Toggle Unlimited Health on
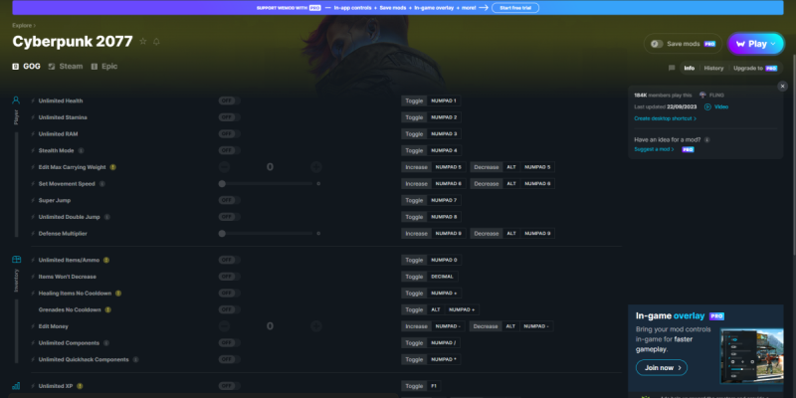Viewport: 796px width, 398px height. (x=227, y=100)
